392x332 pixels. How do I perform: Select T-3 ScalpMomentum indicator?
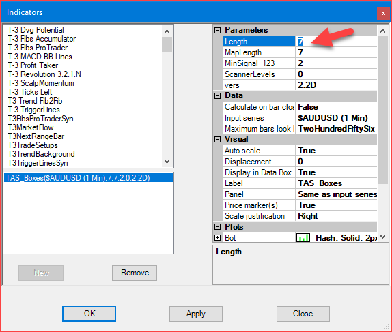click(41, 83)
